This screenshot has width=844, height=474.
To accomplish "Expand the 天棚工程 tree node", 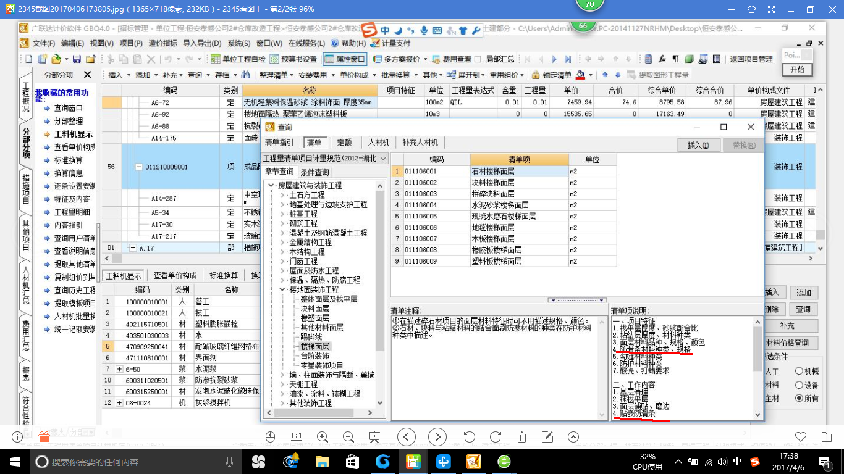I will tap(282, 385).
